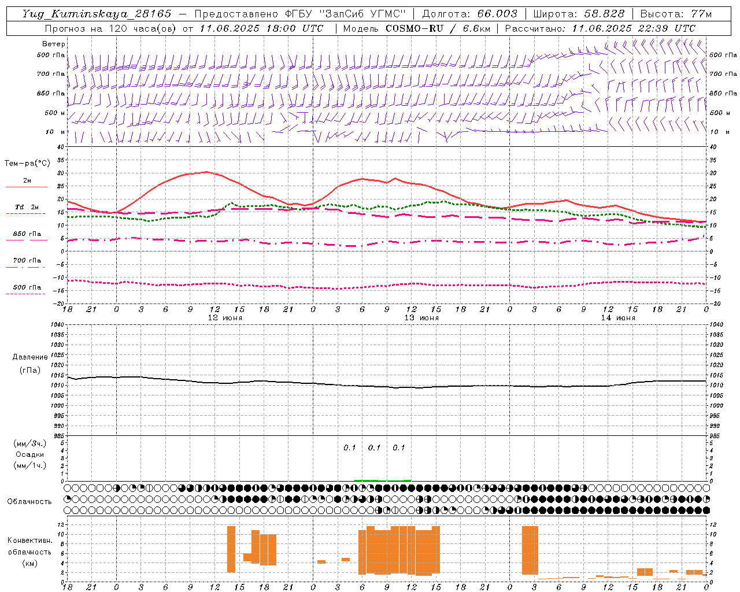Click "Прогноз на 120 часа(ов)" header text
Screen dimensions: 740x592
click(x=111, y=28)
